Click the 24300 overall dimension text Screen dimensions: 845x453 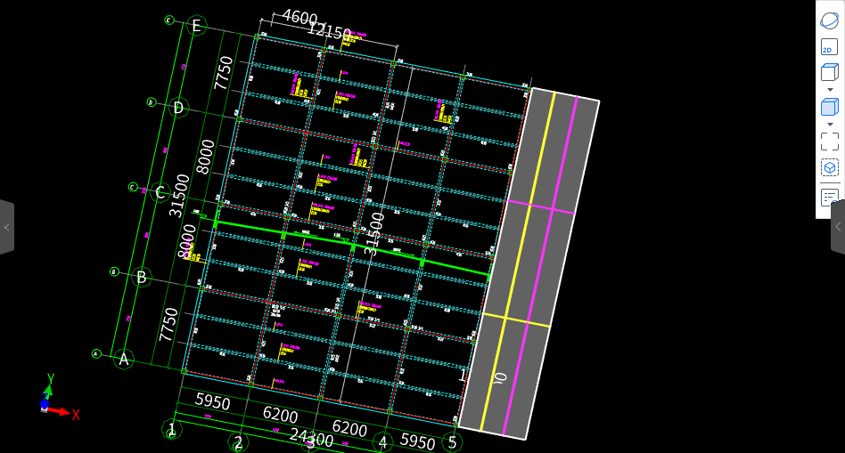click(311, 437)
